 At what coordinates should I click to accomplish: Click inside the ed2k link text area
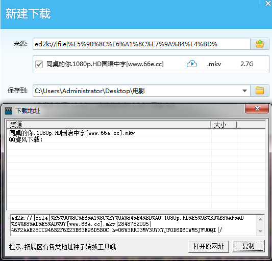(x=134, y=225)
